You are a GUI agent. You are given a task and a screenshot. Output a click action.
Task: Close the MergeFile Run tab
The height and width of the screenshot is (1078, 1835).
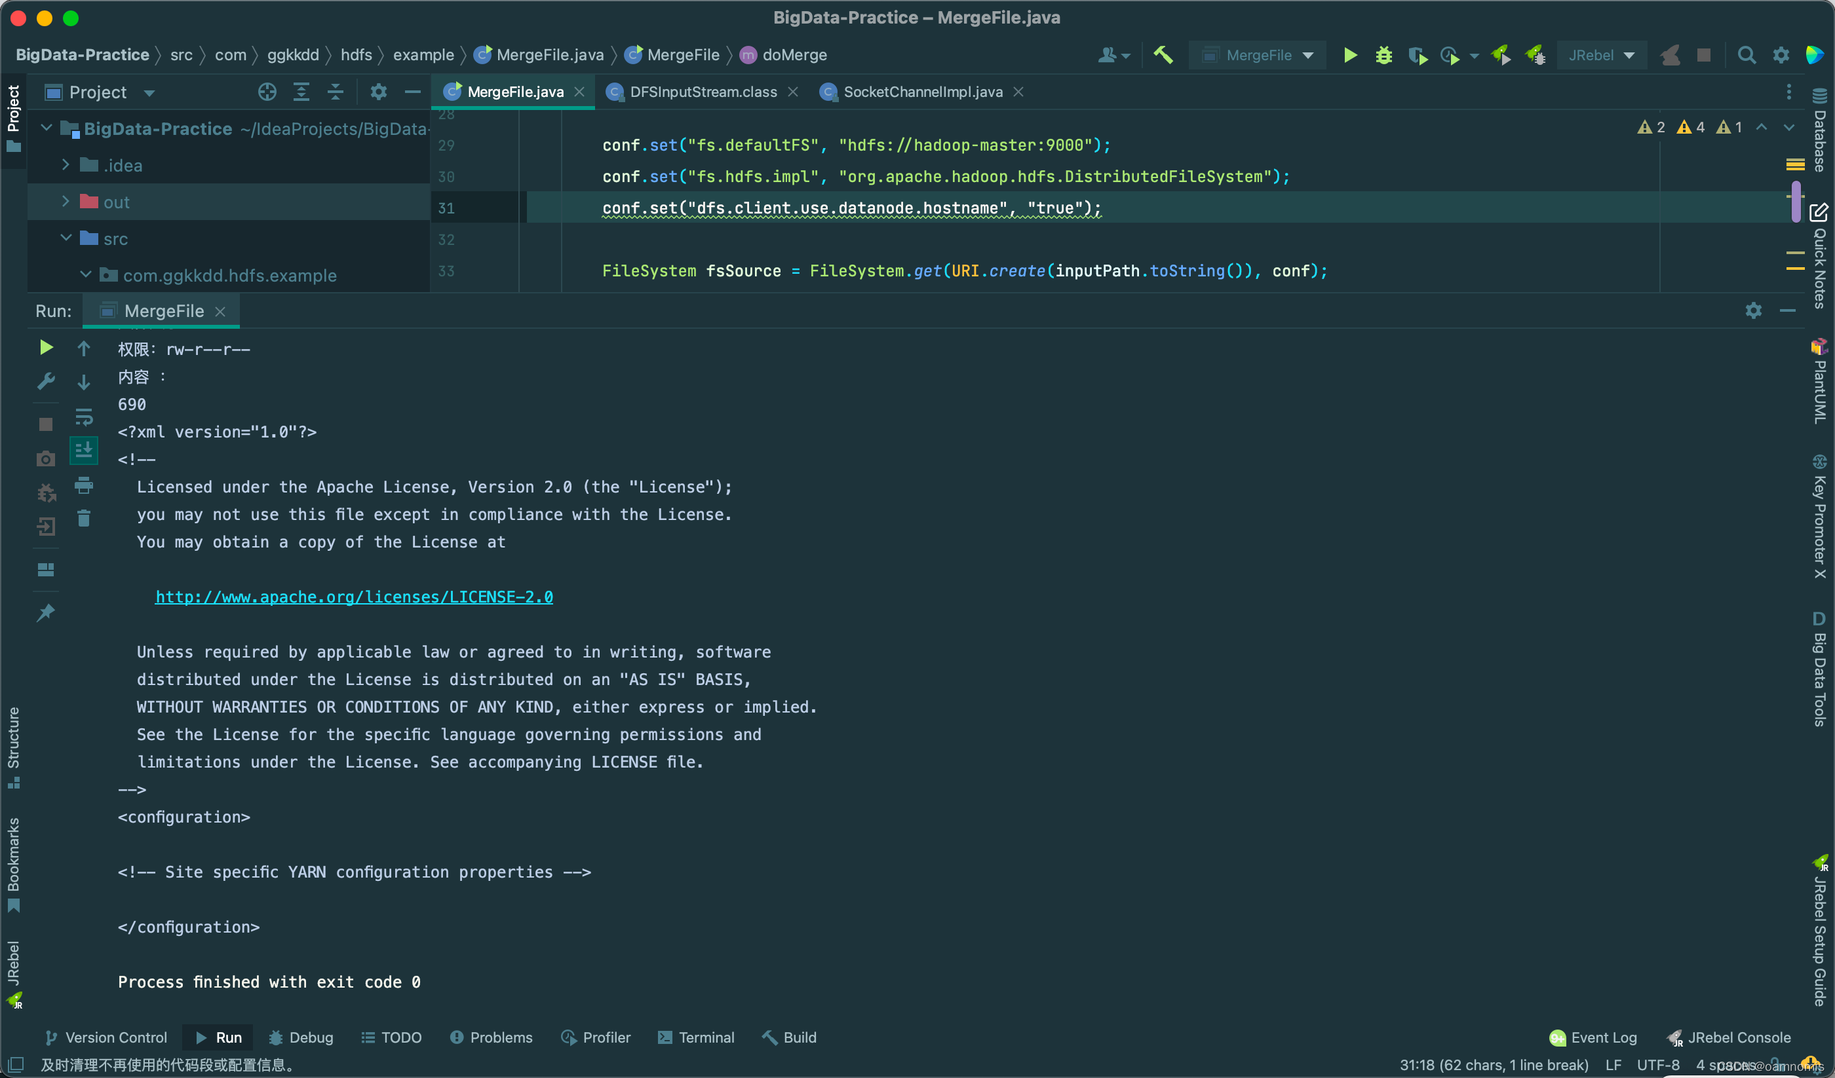tap(220, 312)
